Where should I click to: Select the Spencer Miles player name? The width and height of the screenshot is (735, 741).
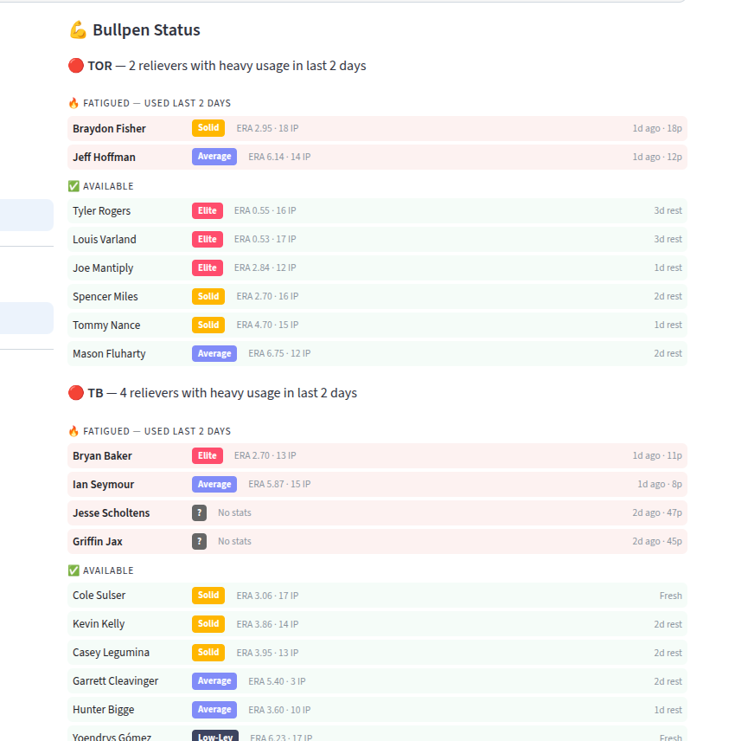click(105, 297)
